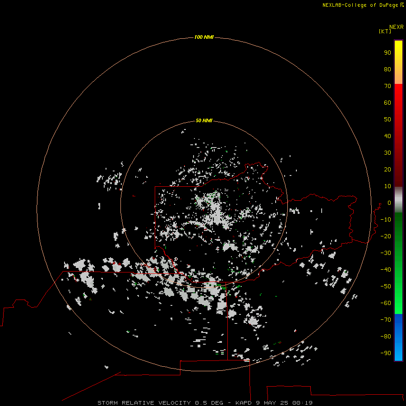Click the 100 NMI range ring label
406x406 pixels.
(204, 37)
